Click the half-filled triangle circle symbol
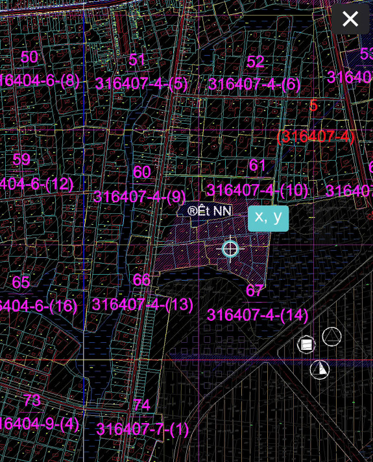 [320, 370]
